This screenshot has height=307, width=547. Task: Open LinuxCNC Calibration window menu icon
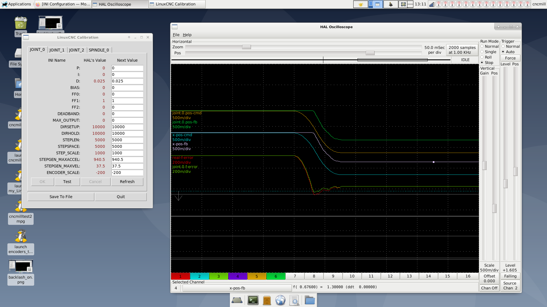[x=26, y=37]
